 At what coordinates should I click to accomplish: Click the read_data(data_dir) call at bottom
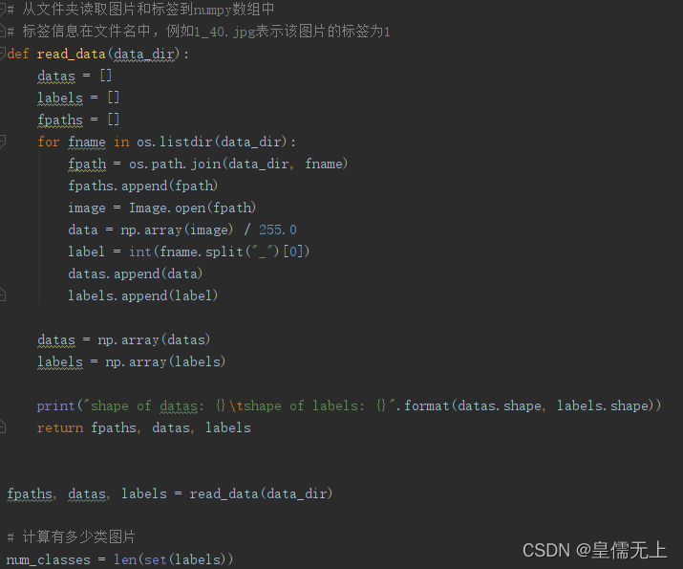coord(261,493)
